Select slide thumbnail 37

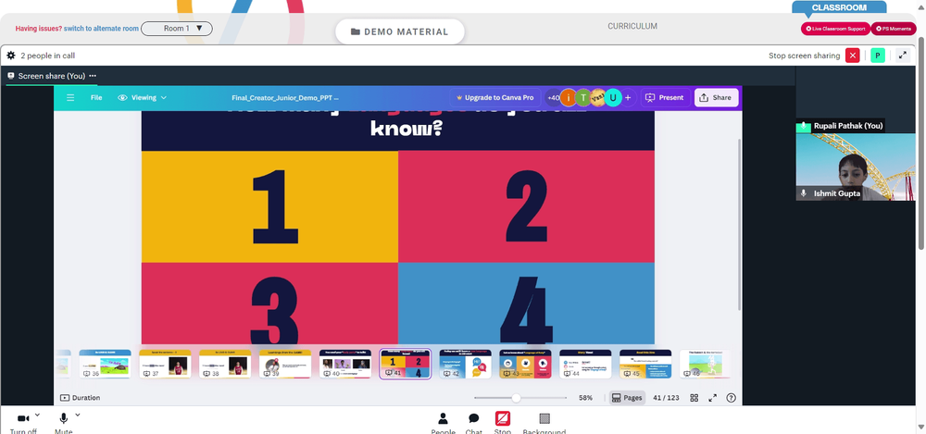click(165, 364)
